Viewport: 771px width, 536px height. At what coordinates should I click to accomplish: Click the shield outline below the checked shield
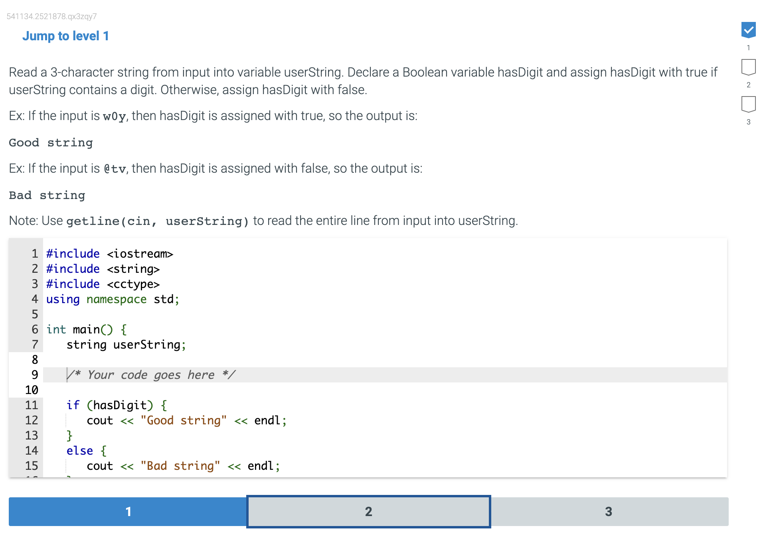click(x=749, y=68)
